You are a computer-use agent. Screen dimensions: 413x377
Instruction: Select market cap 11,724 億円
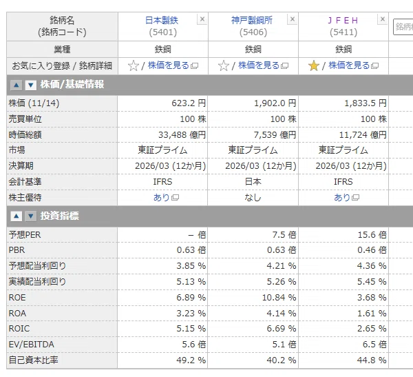363,135
